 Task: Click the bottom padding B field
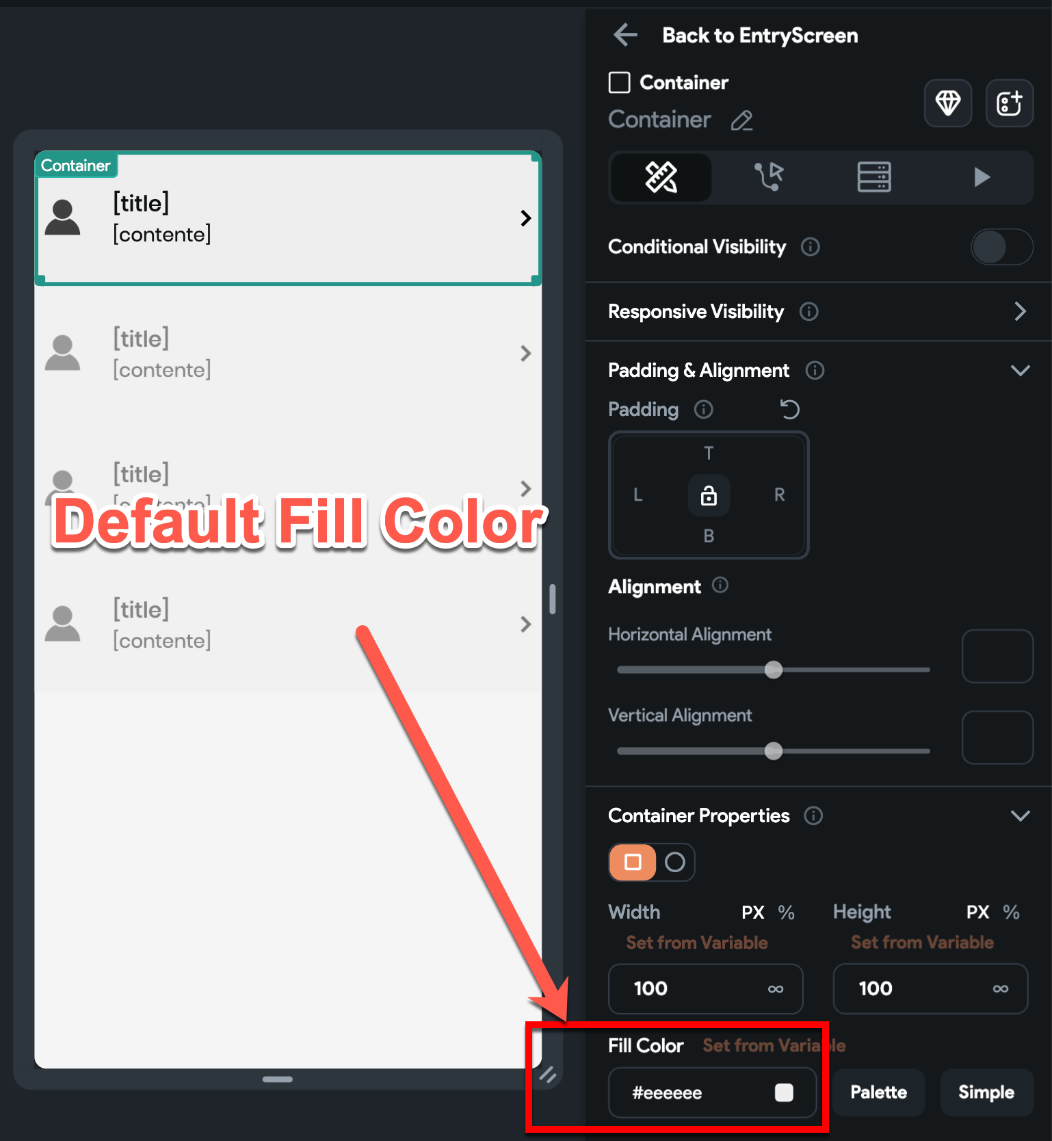tap(709, 536)
